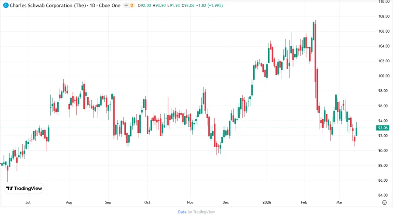Select the 102.00 price axis label

click(384, 61)
